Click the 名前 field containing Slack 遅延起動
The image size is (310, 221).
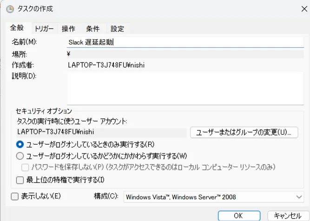pos(185,42)
